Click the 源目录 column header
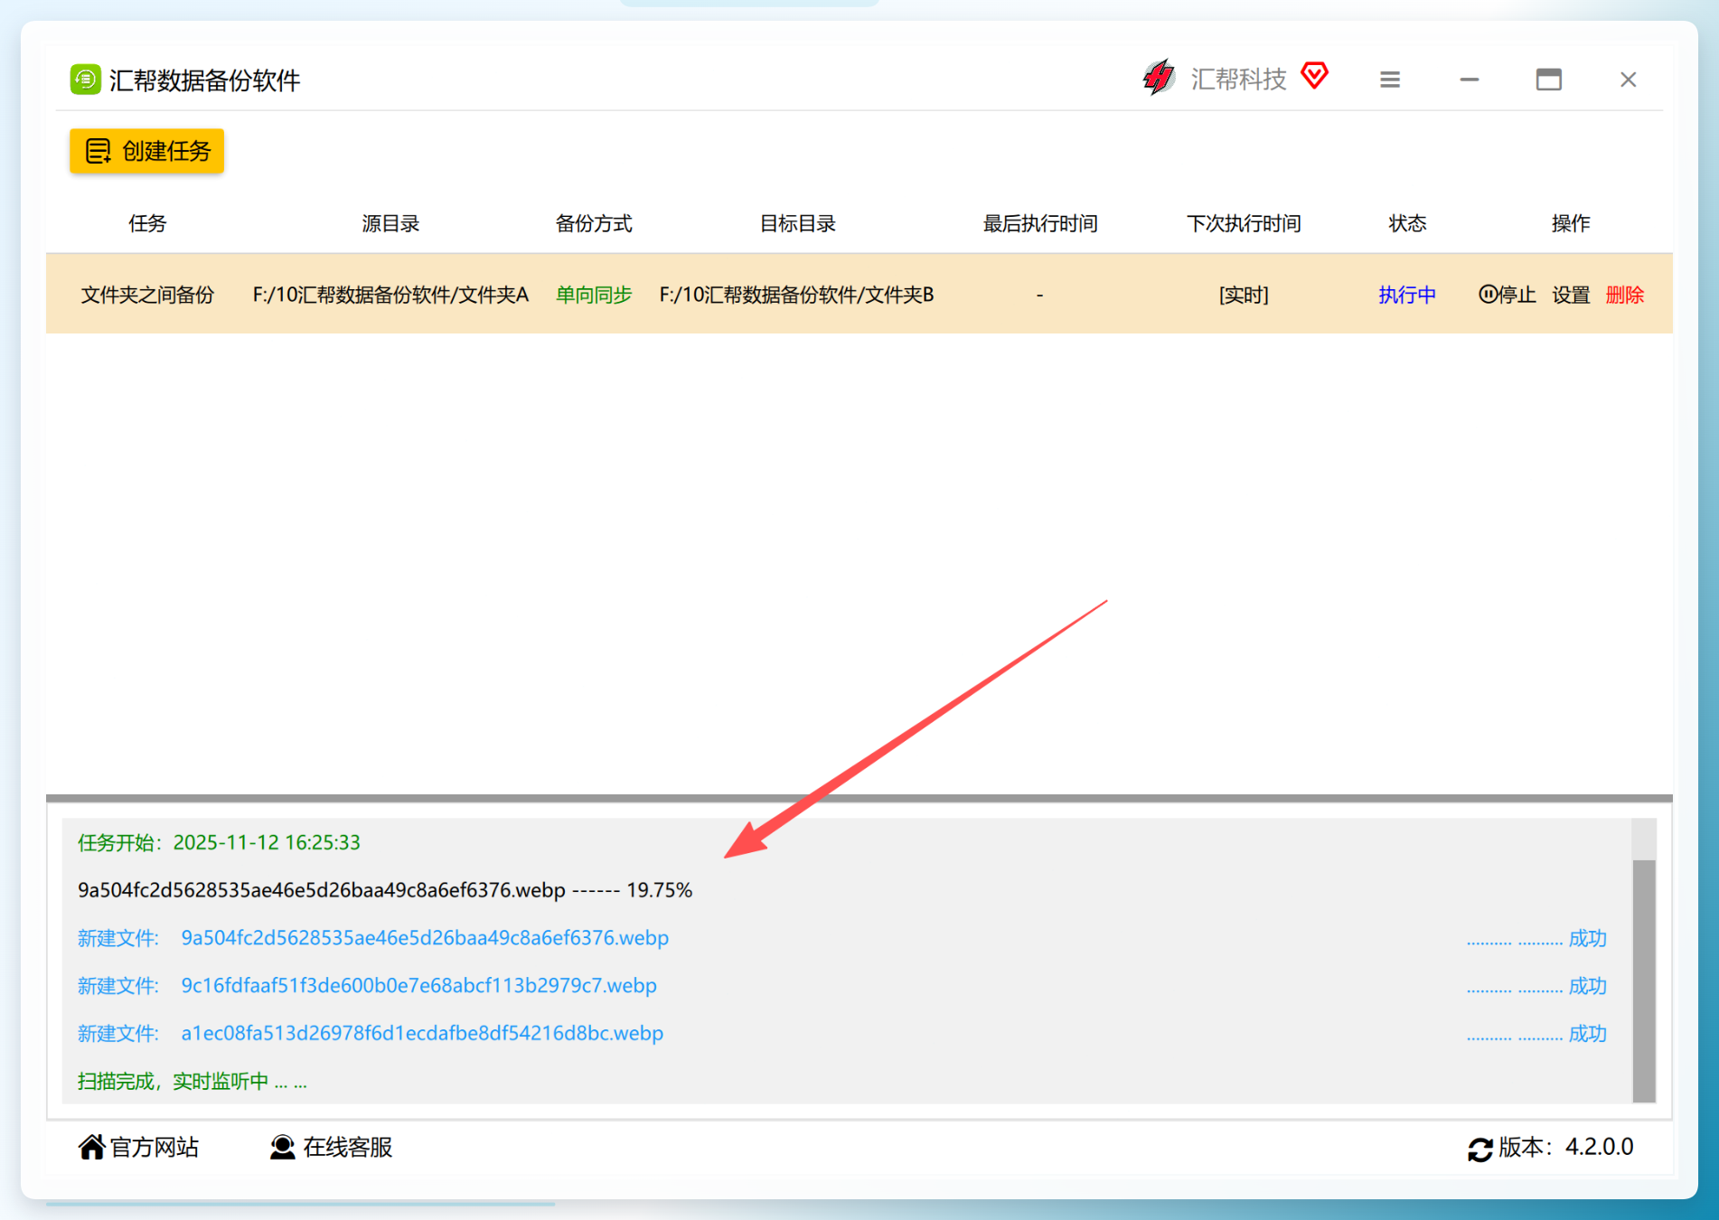 tap(390, 223)
